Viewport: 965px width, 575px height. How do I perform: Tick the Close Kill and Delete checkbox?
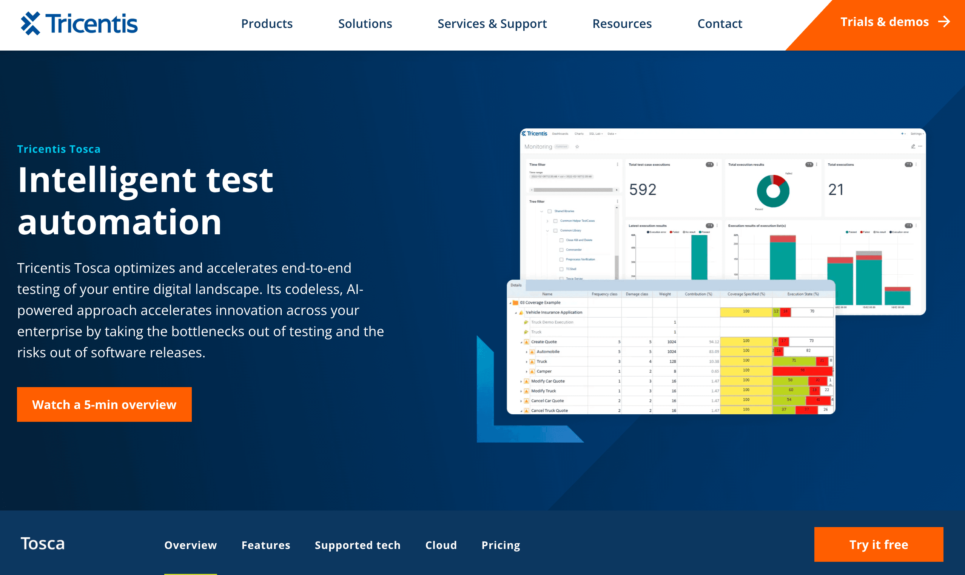pos(561,240)
